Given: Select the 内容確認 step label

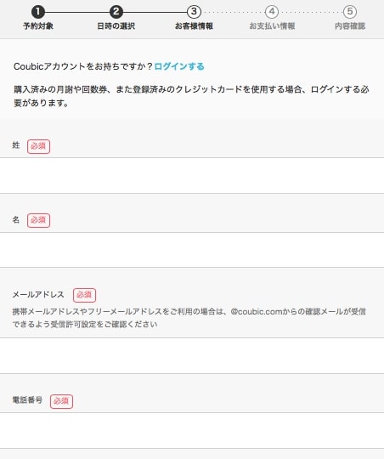Looking at the screenshot, I should click(350, 26).
